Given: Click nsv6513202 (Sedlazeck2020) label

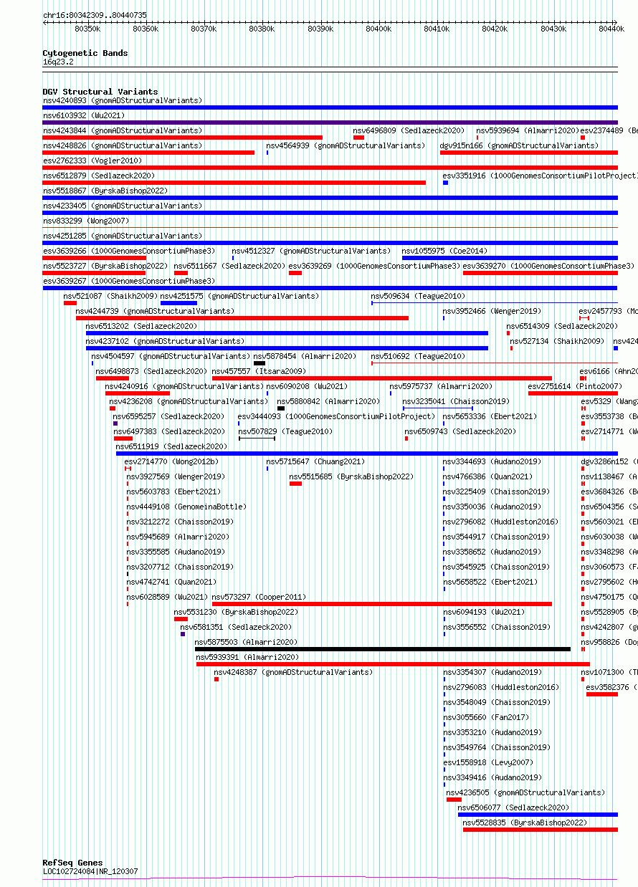Looking at the screenshot, I should point(142,326).
